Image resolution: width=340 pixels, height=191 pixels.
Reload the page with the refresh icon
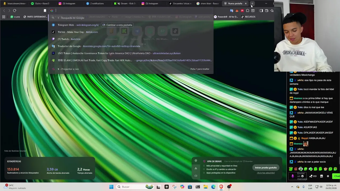pyautogui.click(x=15, y=11)
